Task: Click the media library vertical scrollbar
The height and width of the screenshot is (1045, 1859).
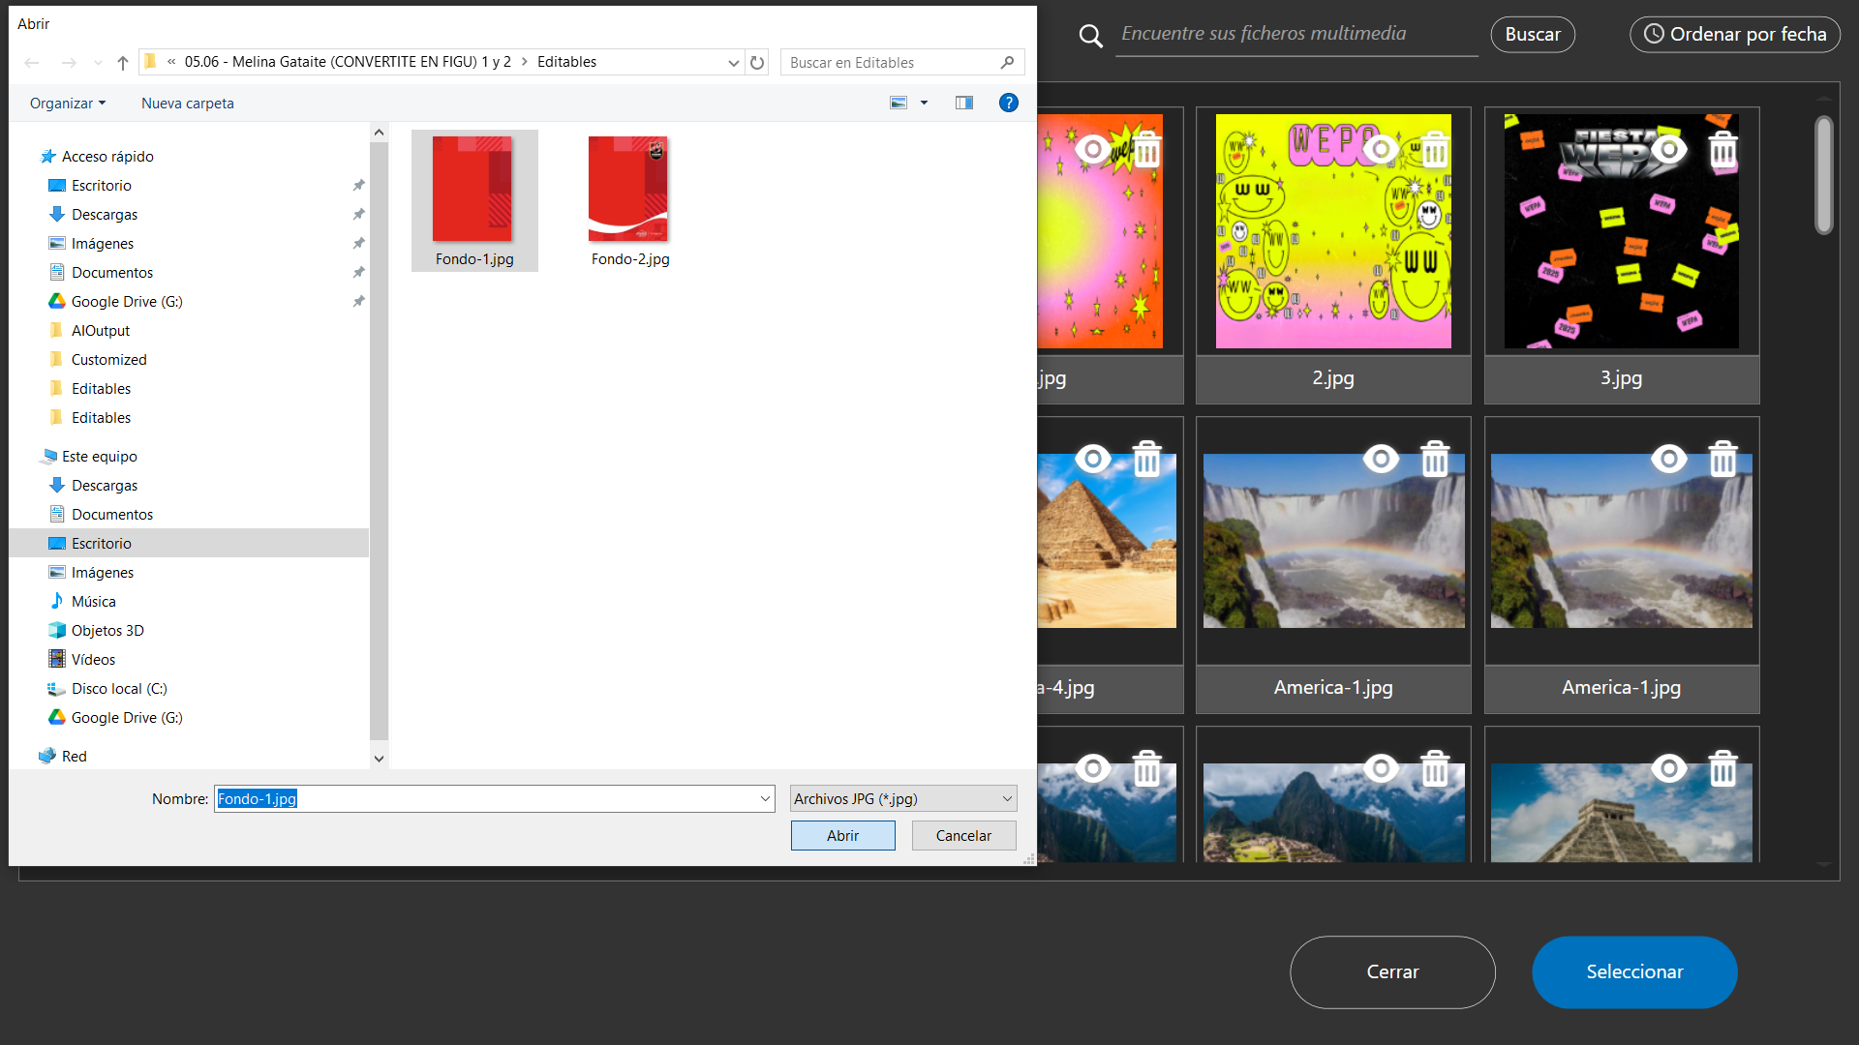Action: click(x=1824, y=175)
